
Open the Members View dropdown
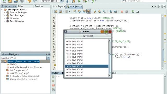tap(48, 58)
